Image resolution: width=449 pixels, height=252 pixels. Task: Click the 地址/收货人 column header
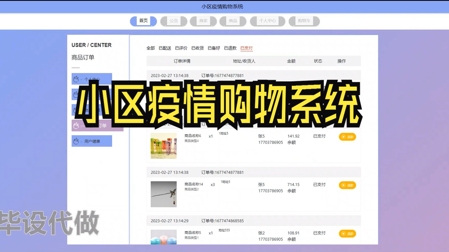pos(244,61)
